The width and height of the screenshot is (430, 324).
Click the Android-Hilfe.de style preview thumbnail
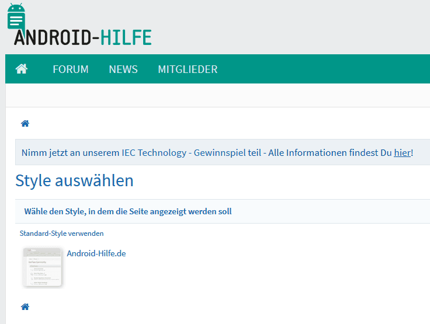pyautogui.click(x=42, y=267)
